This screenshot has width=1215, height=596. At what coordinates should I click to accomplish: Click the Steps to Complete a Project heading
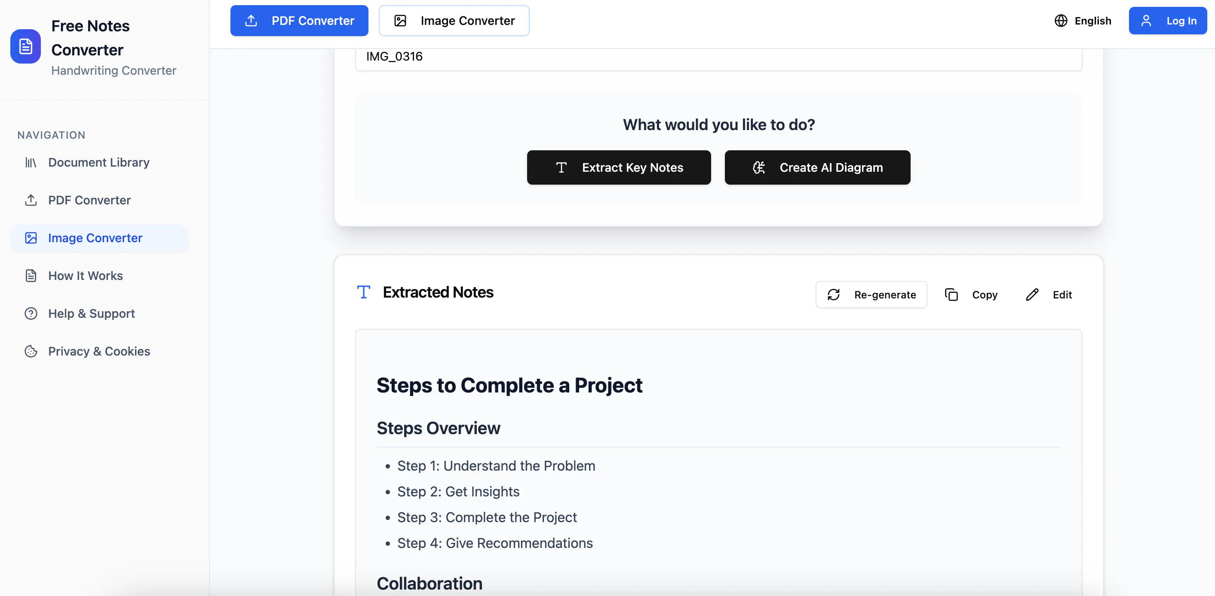pos(509,385)
